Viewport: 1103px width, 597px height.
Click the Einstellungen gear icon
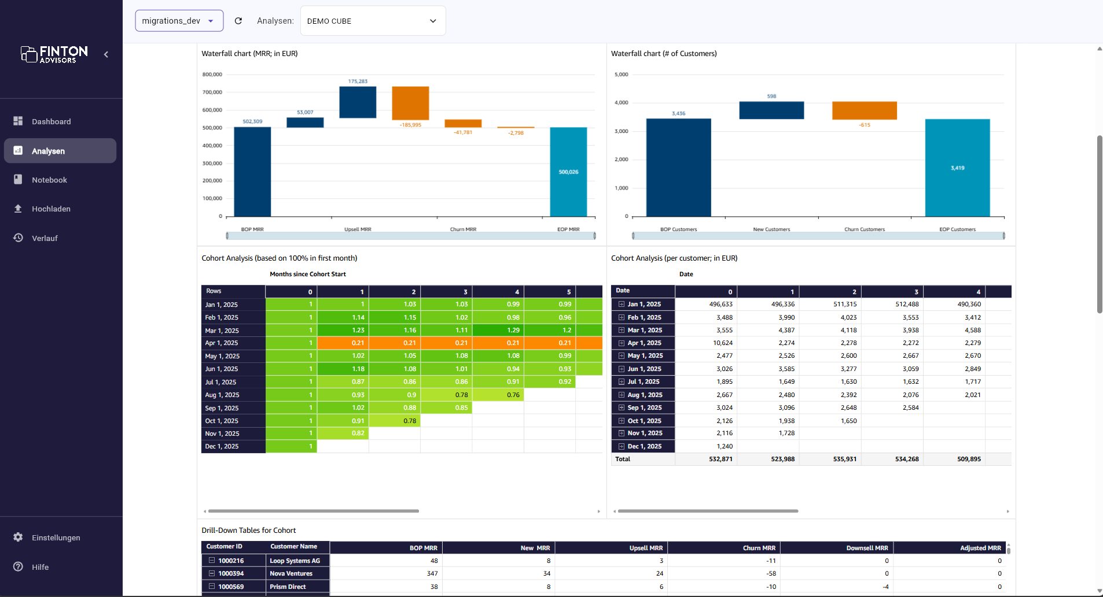coord(18,537)
